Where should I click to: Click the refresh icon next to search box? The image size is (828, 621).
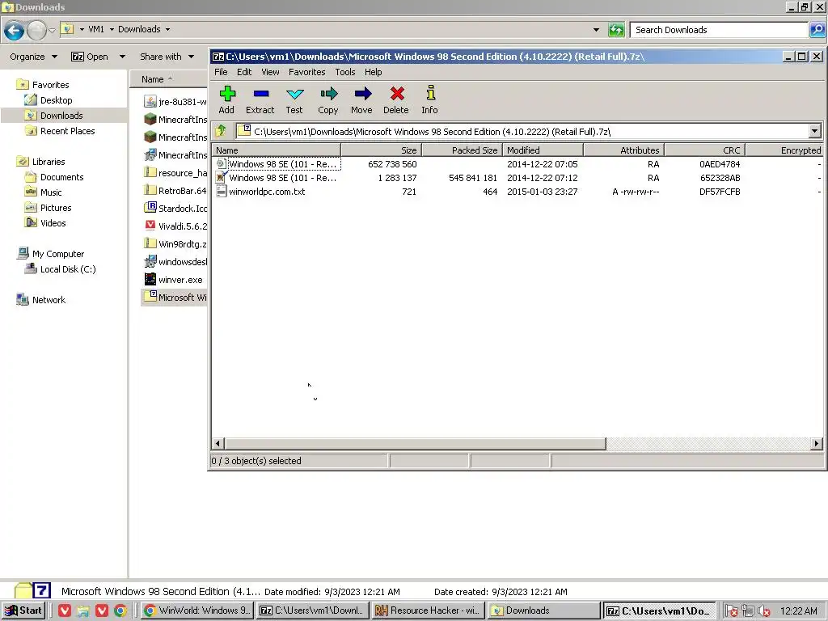tap(616, 30)
